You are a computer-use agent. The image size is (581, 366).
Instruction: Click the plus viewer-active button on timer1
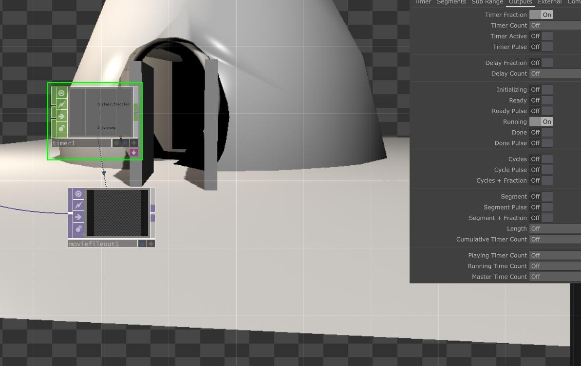[134, 143]
